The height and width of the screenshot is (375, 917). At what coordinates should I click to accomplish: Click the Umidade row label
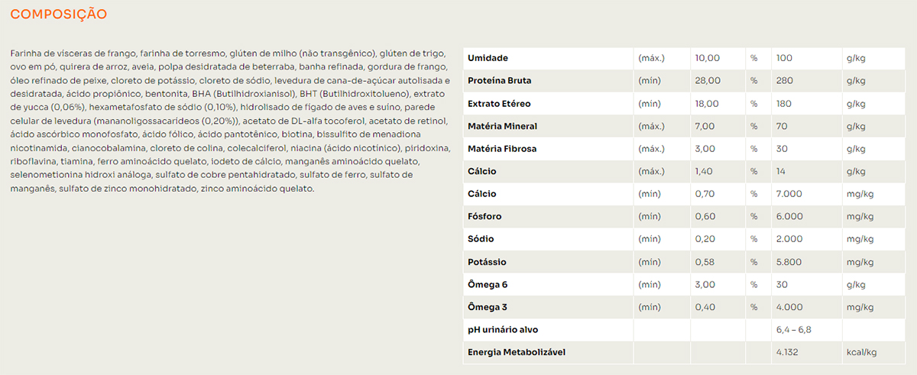tap(488, 58)
